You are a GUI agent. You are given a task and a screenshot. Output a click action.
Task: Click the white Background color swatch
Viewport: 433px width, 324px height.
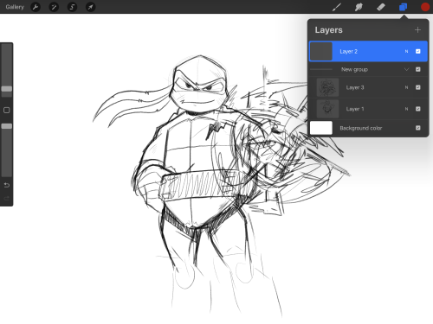pyautogui.click(x=321, y=128)
